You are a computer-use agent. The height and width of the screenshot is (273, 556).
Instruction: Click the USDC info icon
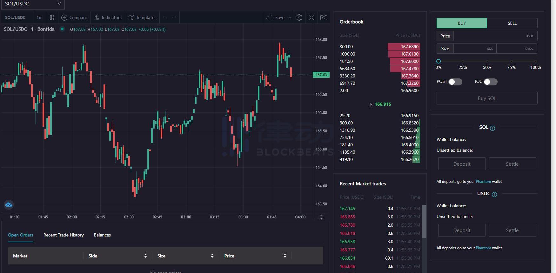point(494,195)
